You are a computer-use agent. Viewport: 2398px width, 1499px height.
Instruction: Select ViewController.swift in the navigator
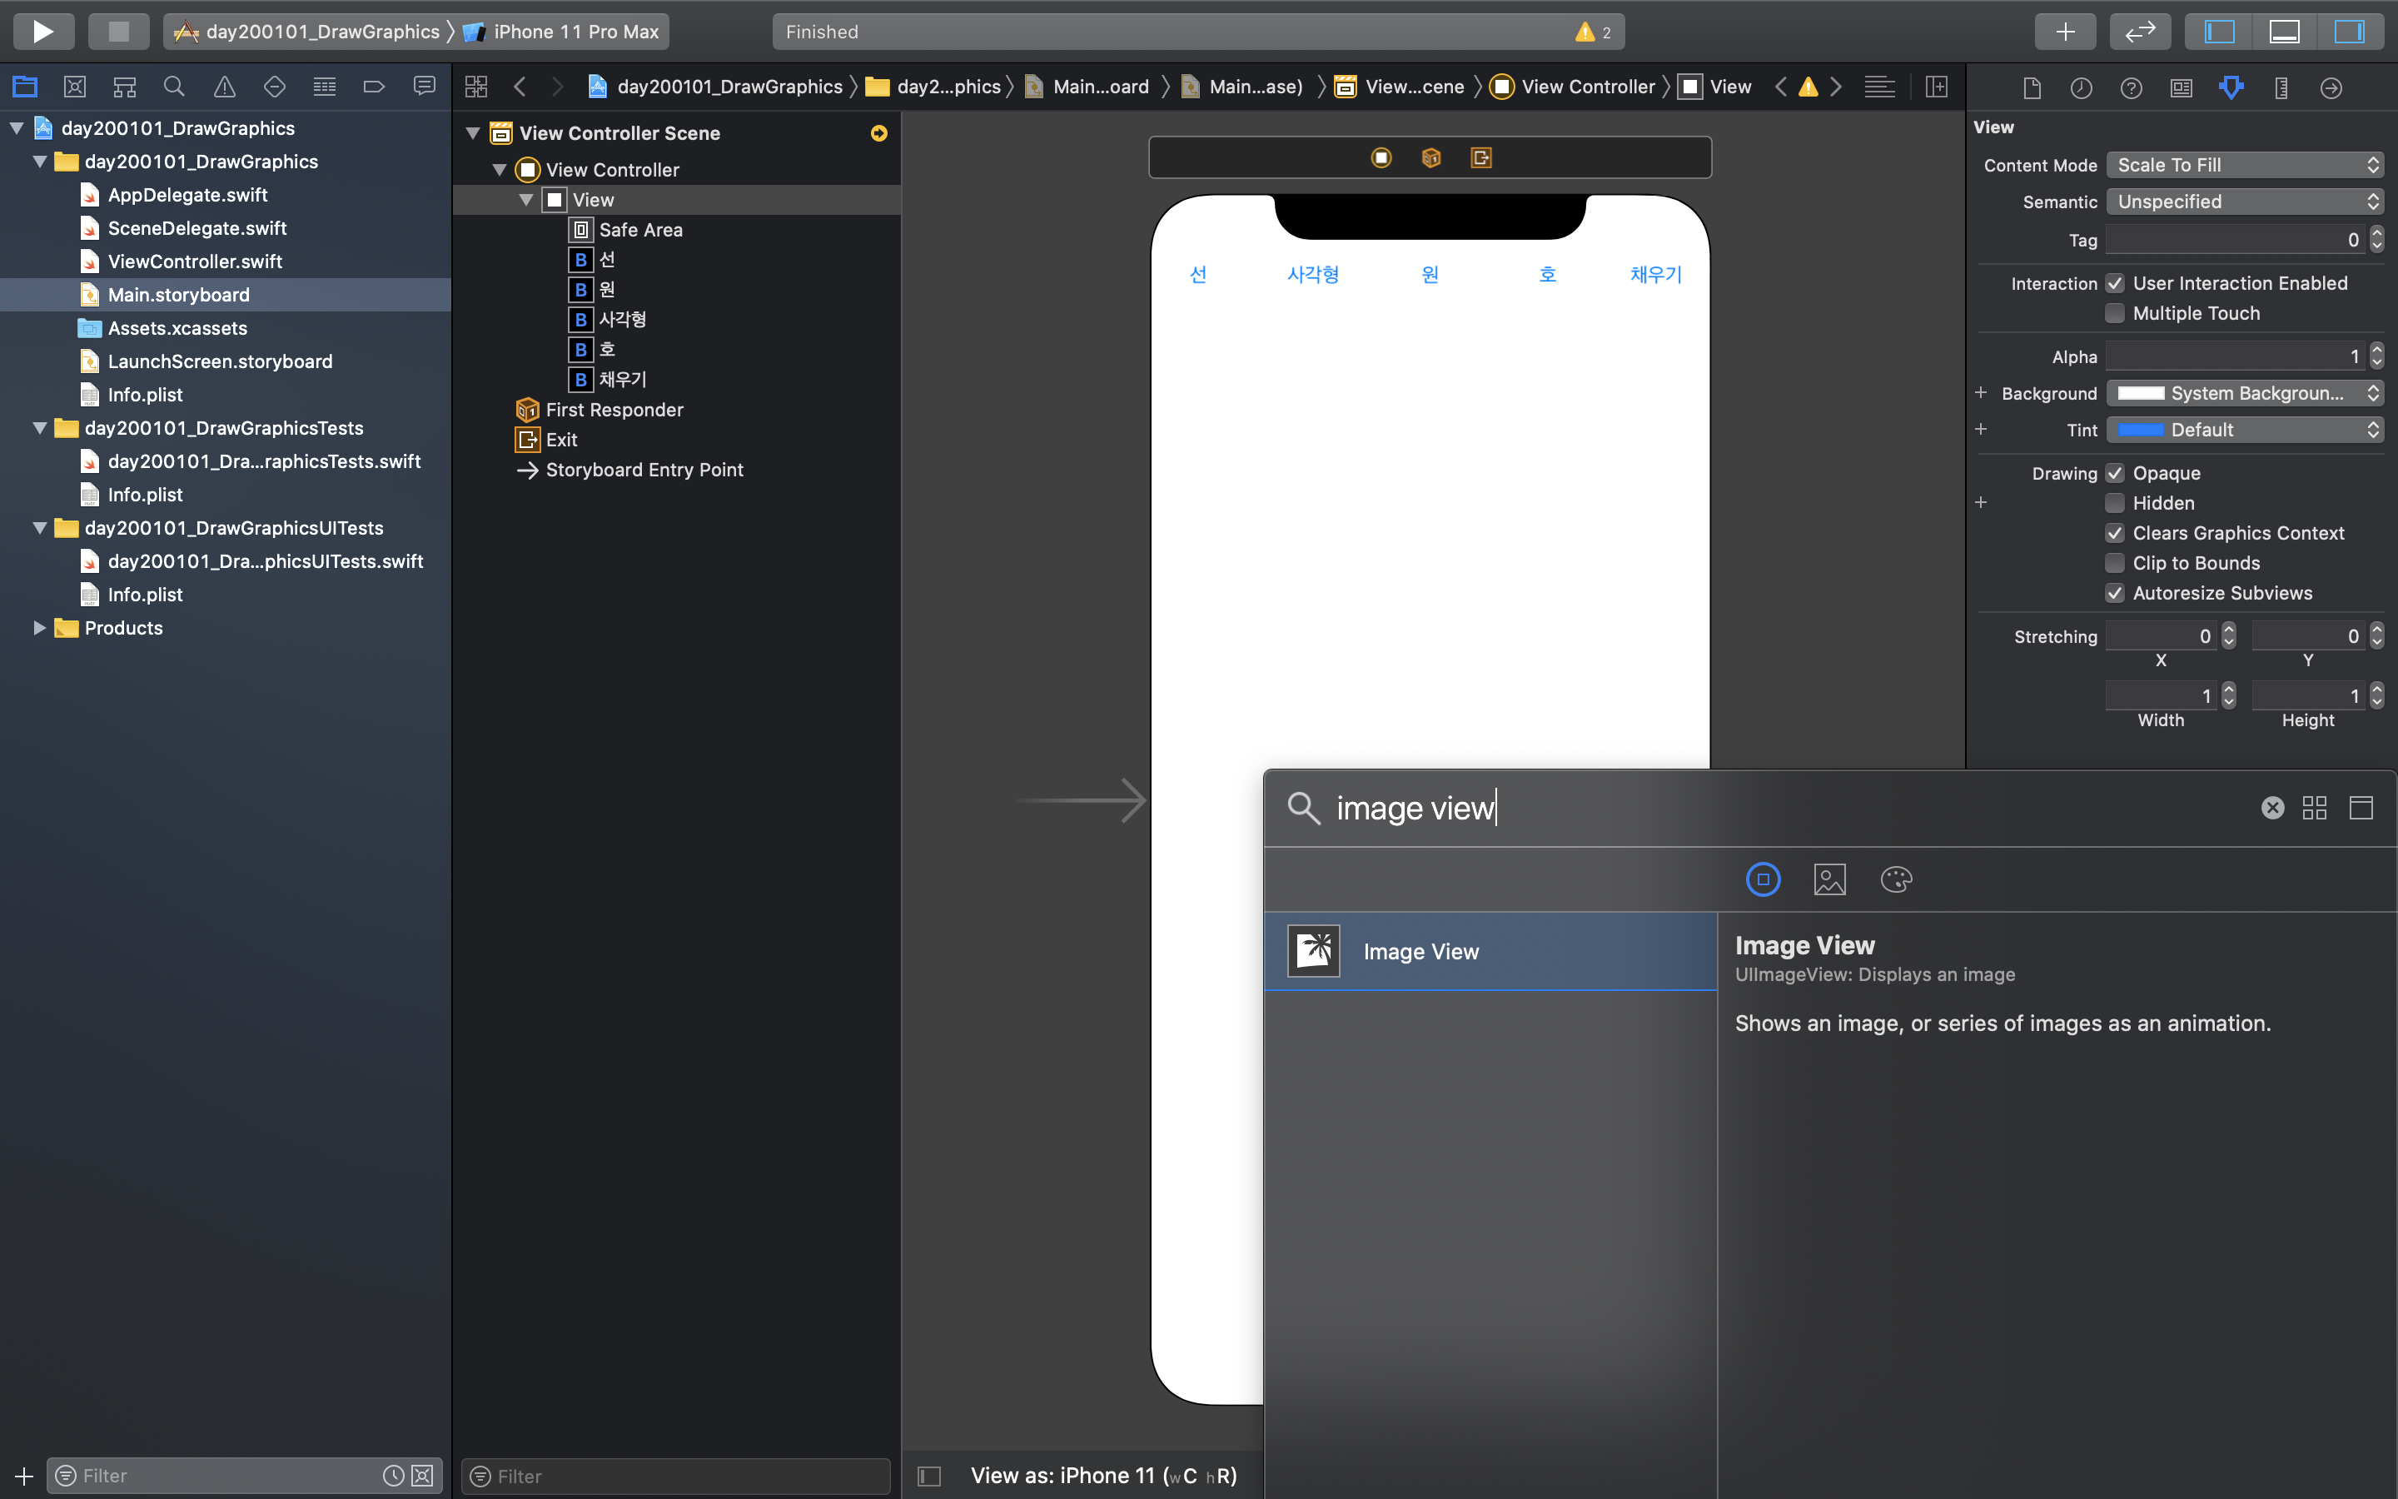[x=194, y=261]
